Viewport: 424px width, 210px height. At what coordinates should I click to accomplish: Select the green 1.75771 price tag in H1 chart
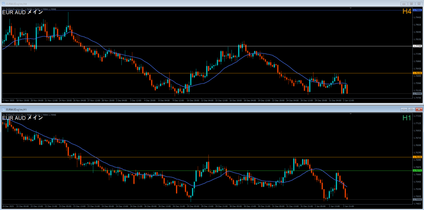click(418, 171)
